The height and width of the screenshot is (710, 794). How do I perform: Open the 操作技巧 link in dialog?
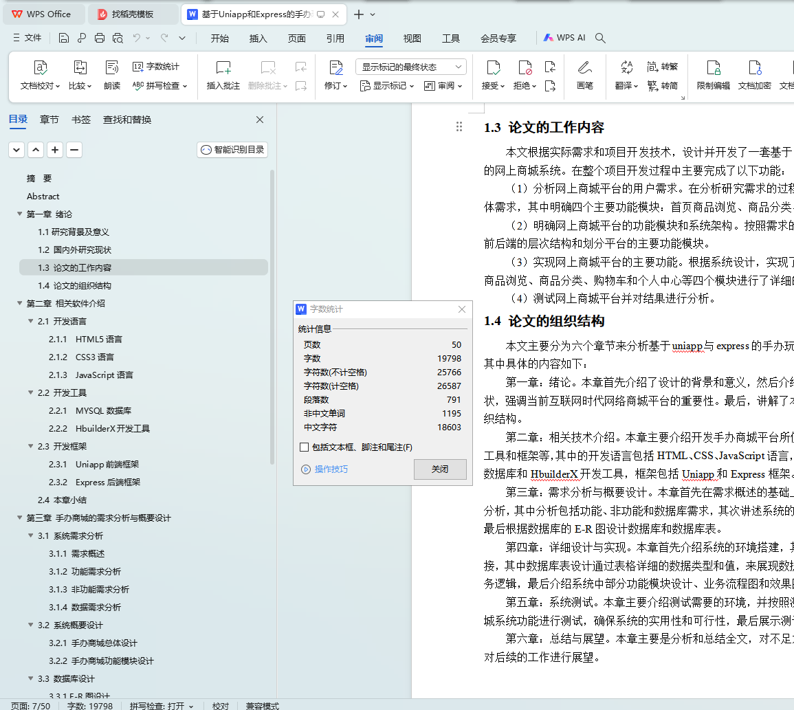(331, 469)
